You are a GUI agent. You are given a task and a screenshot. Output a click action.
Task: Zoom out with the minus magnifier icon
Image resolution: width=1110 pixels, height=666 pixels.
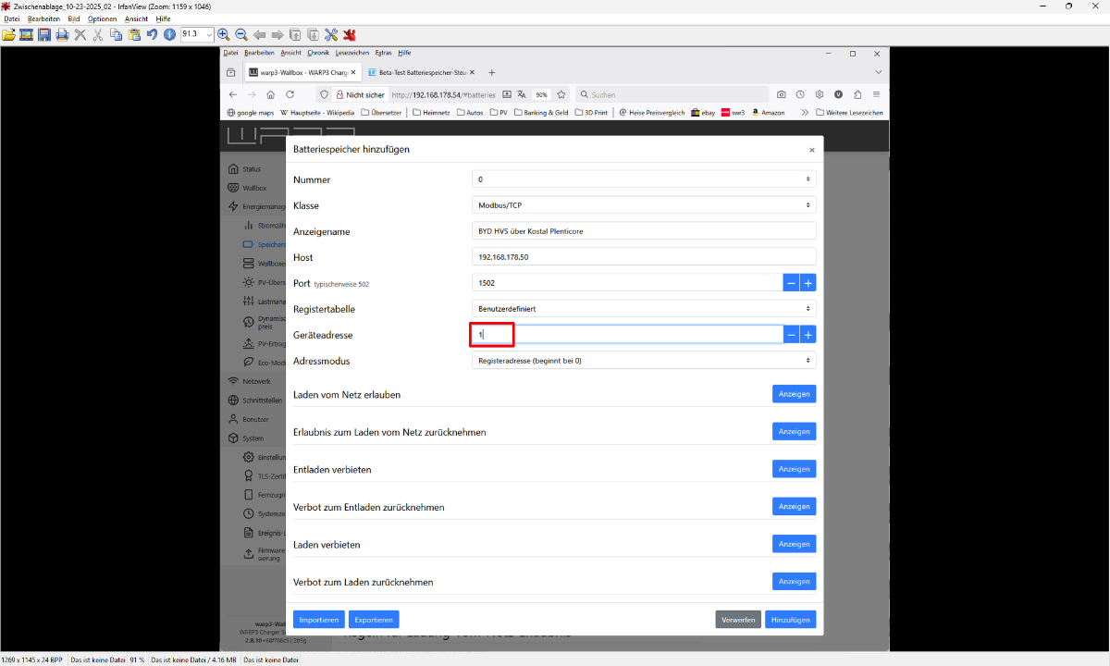coord(241,34)
